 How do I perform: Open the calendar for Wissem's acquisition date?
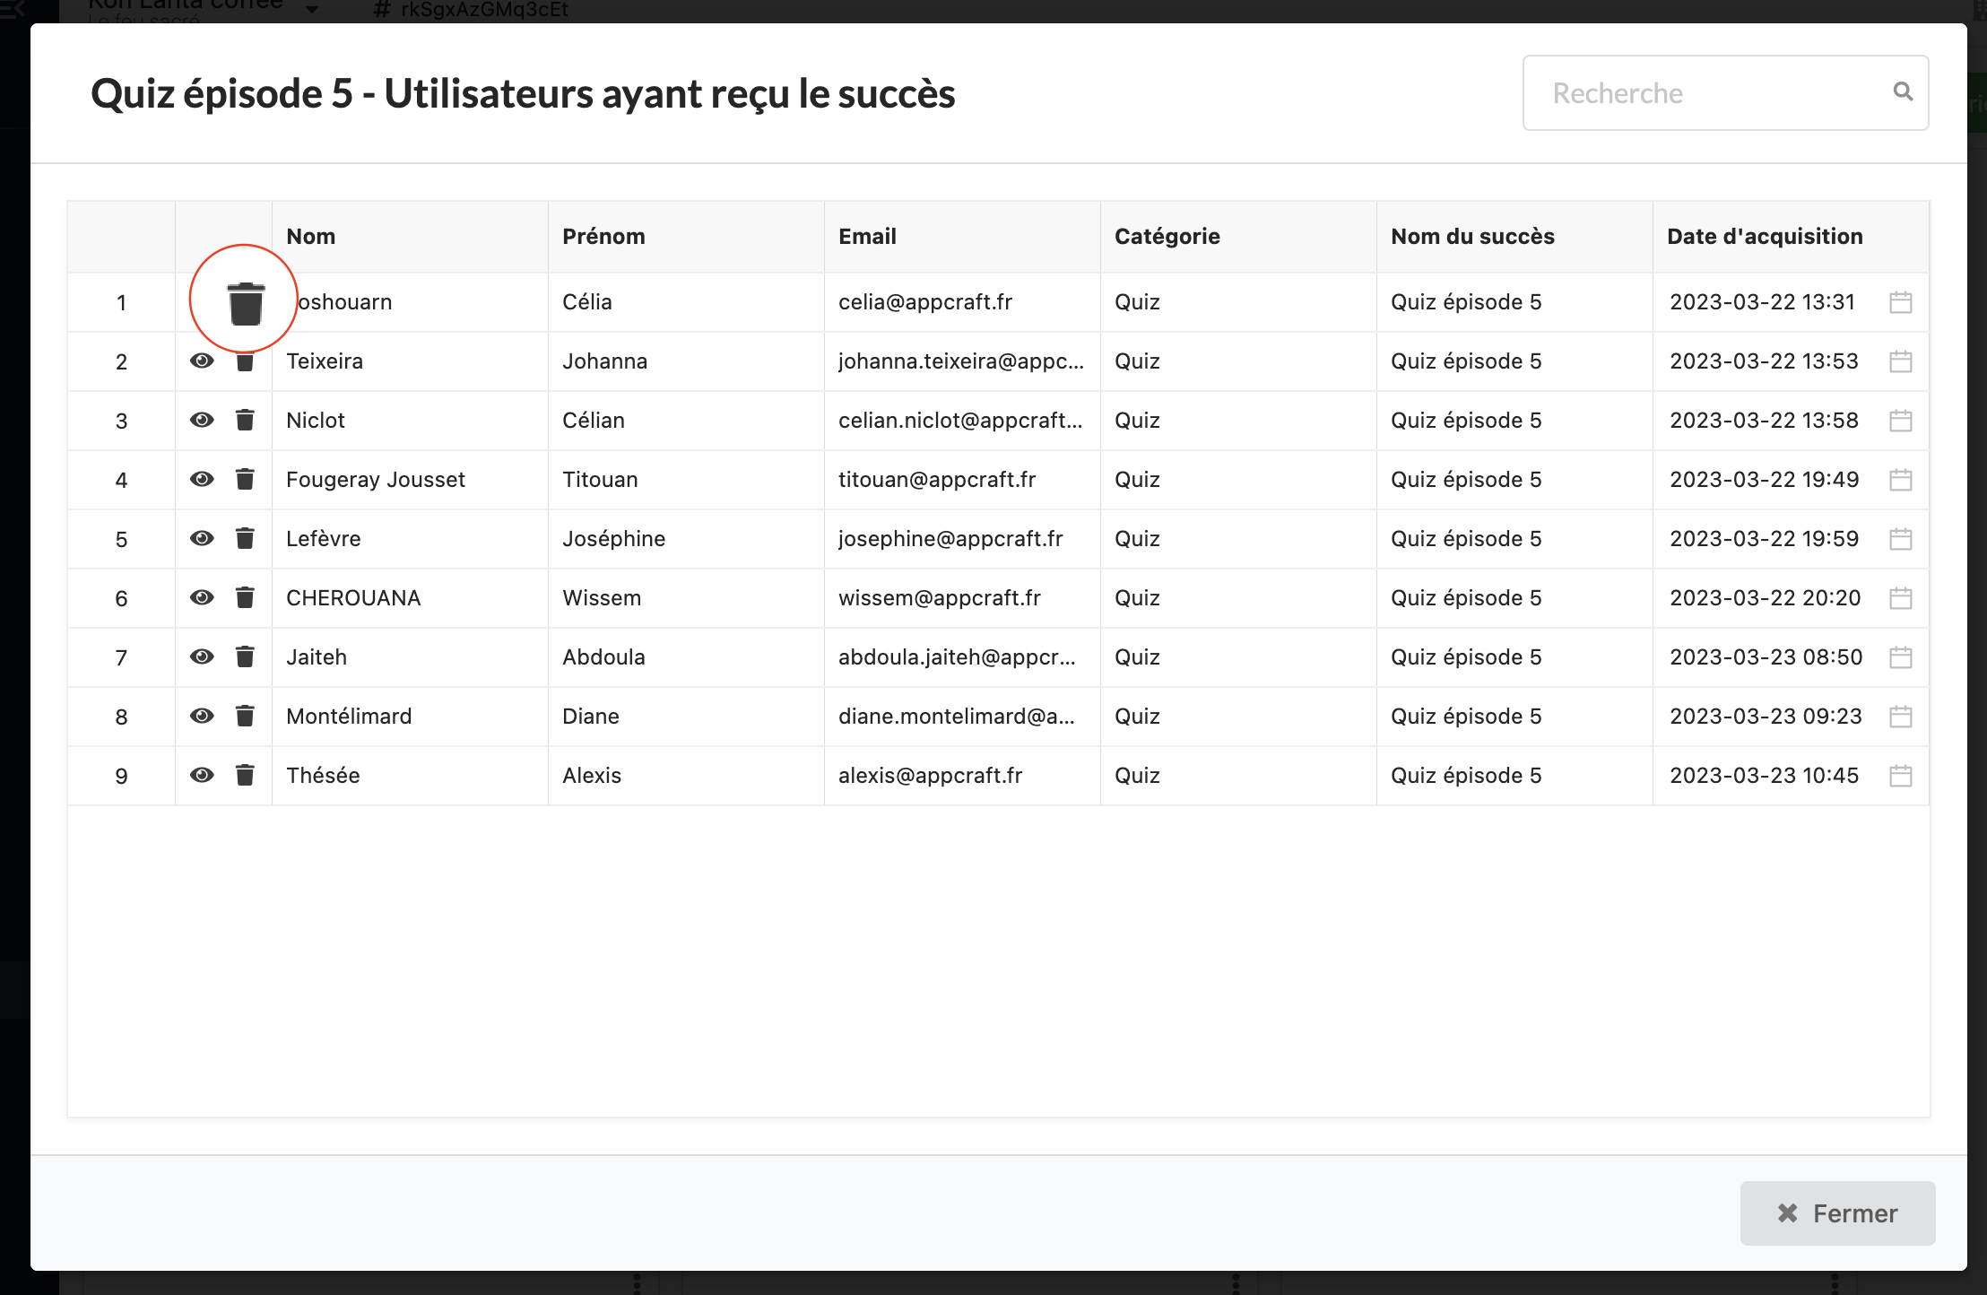pos(1900,598)
